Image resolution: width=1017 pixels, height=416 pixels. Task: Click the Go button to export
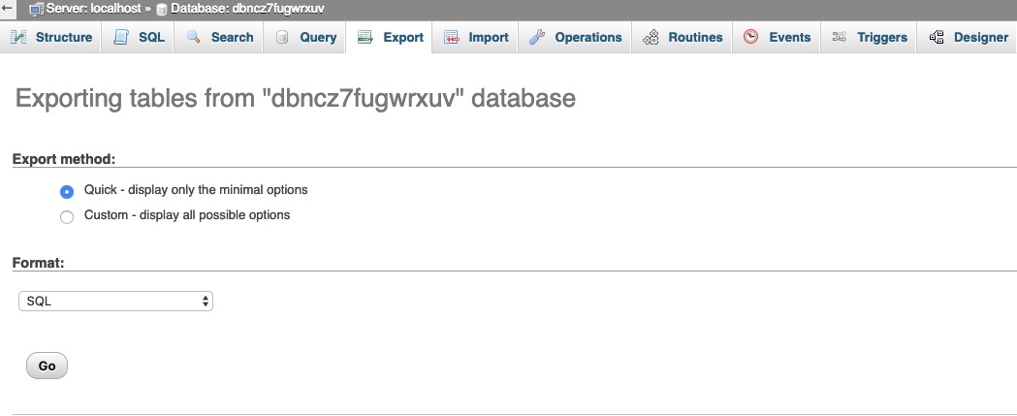click(47, 366)
